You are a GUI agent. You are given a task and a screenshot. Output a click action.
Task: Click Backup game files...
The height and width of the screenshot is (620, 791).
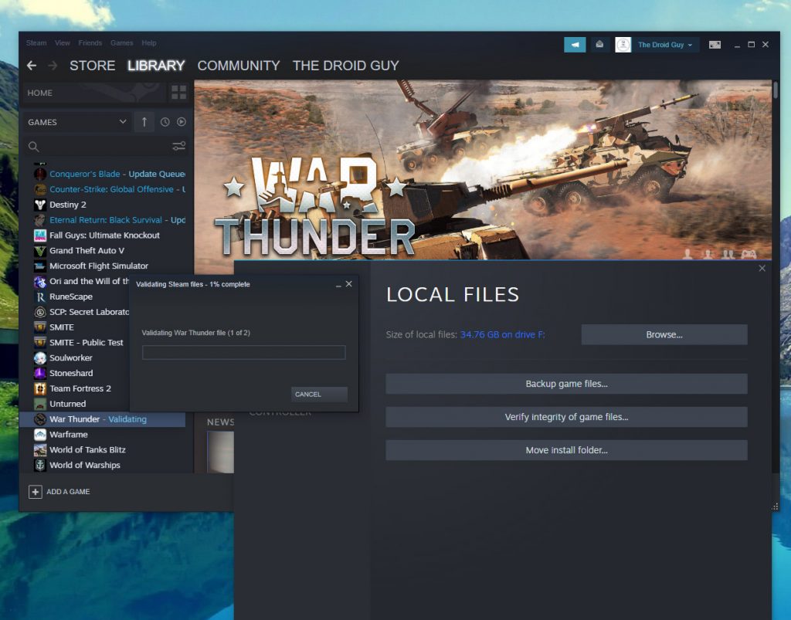566,384
